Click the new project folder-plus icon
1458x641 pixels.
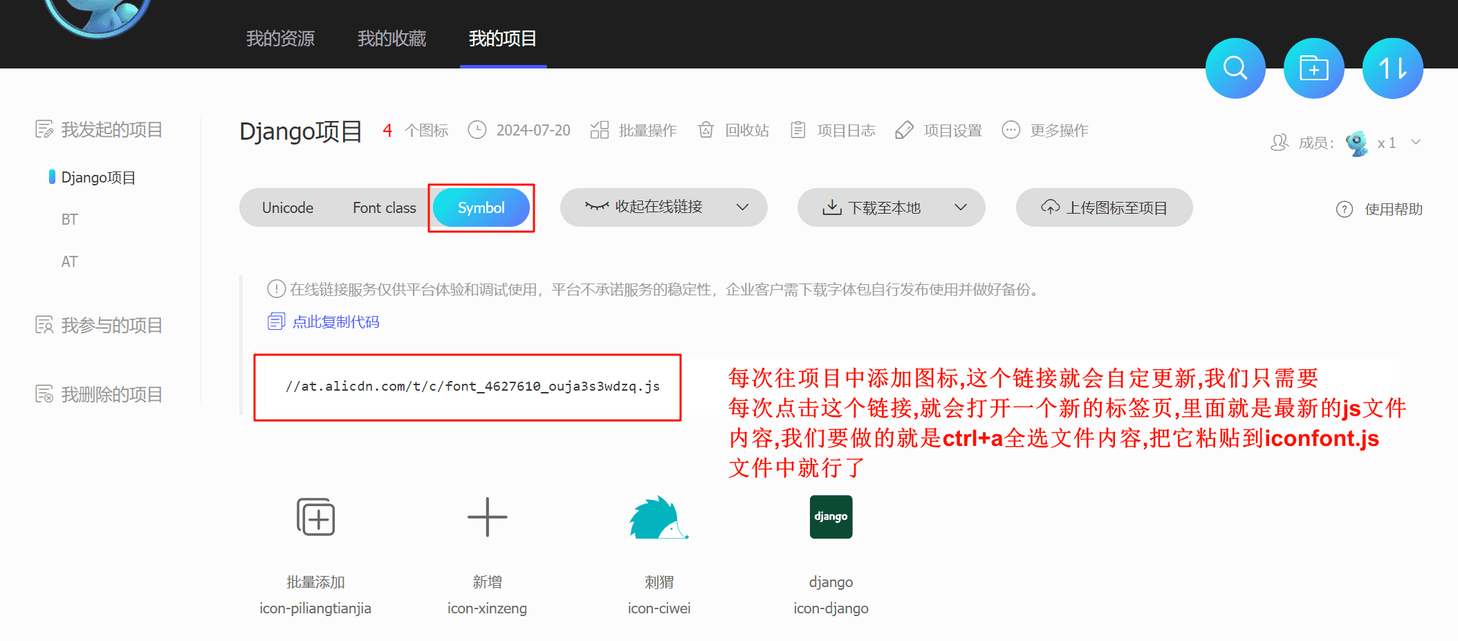pyautogui.click(x=1314, y=68)
